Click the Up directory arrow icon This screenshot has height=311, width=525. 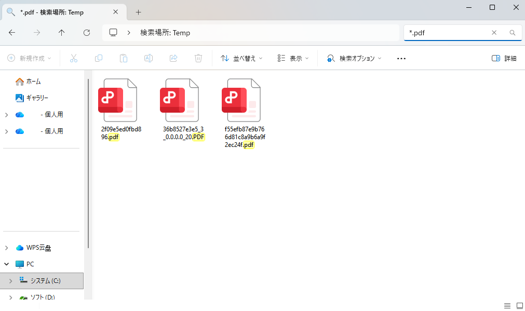pos(62,33)
